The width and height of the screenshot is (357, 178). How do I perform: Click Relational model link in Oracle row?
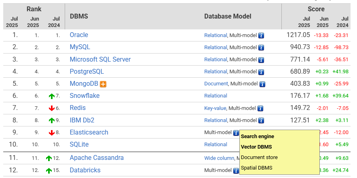[215, 35]
